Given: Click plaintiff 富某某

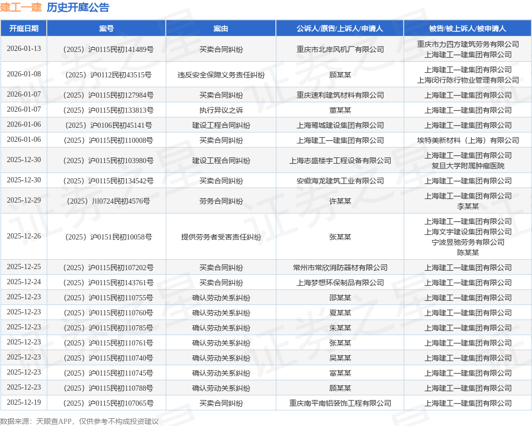Looking at the screenshot, I should point(340,374).
